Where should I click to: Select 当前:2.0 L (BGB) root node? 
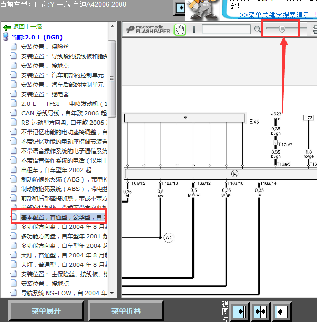tap(36, 37)
